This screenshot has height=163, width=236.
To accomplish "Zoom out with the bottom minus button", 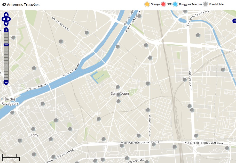I will click(6, 82).
